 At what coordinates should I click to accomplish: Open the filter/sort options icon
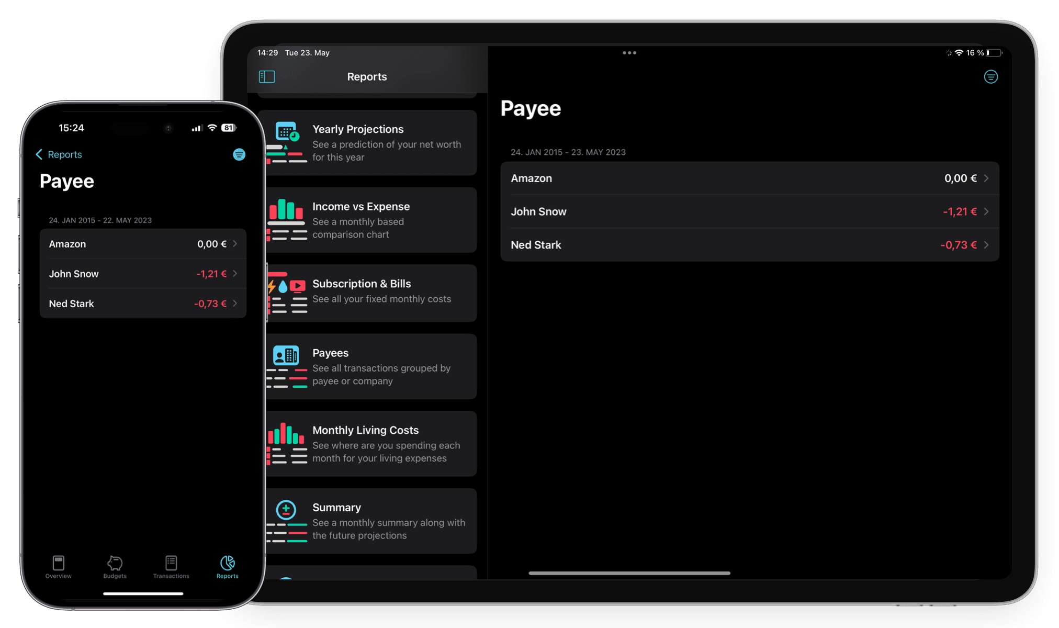pyautogui.click(x=991, y=76)
